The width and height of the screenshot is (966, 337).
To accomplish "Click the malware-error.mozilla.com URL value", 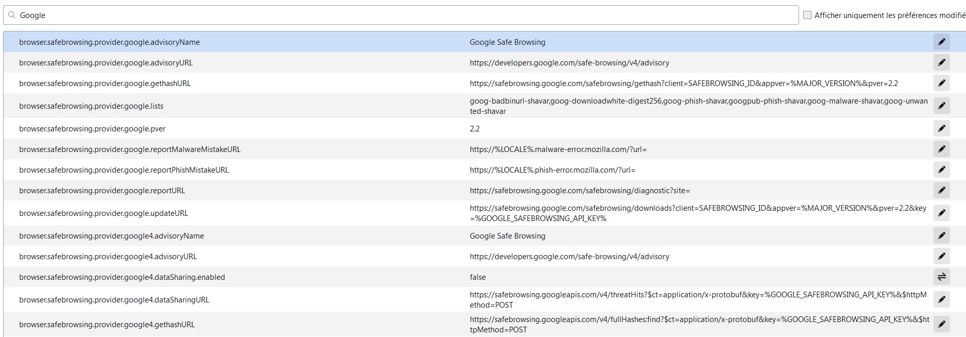I will pos(558,149).
